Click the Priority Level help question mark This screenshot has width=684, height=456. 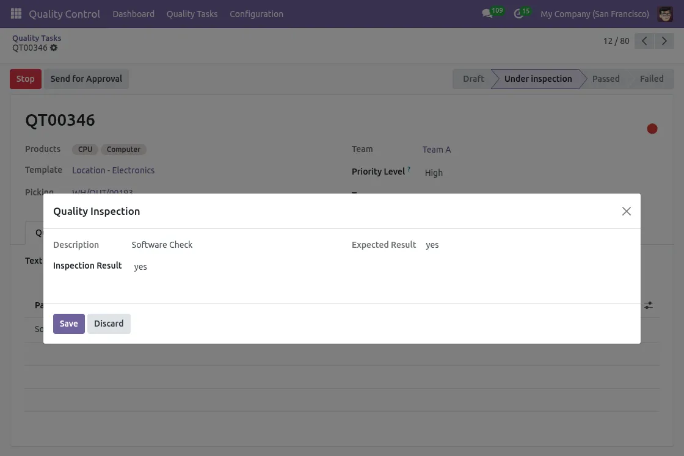(x=409, y=168)
